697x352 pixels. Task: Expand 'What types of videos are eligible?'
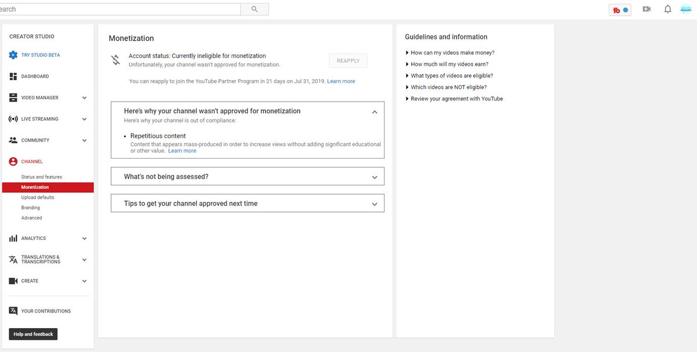[449, 76]
